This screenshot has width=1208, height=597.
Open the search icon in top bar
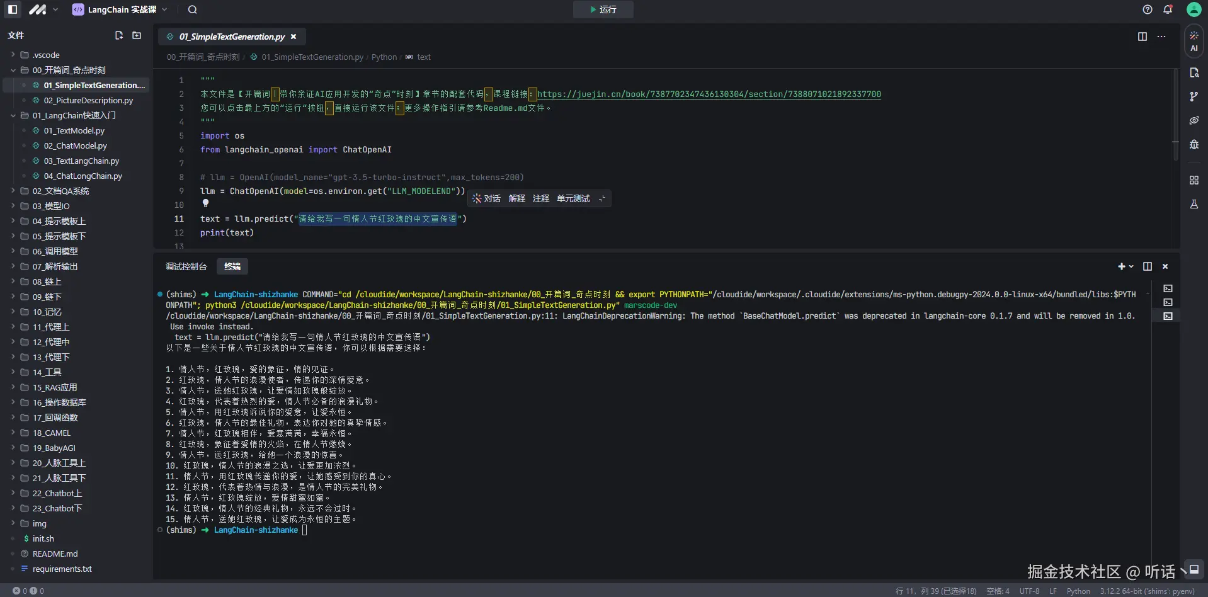point(193,9)
